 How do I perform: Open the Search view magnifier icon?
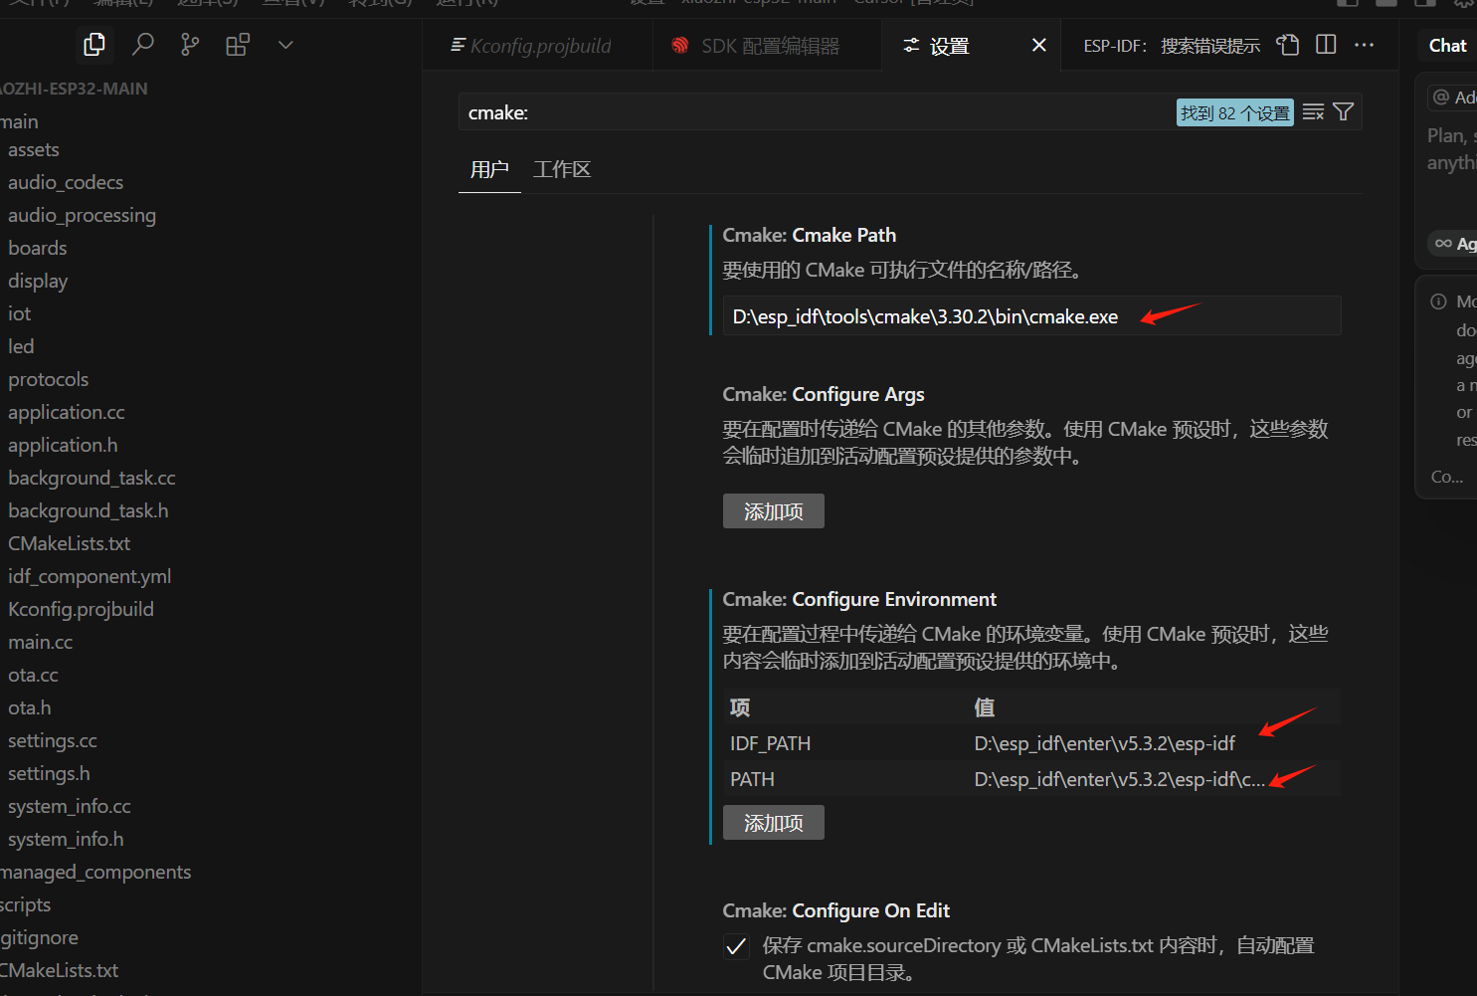click(x=143, y=45)
